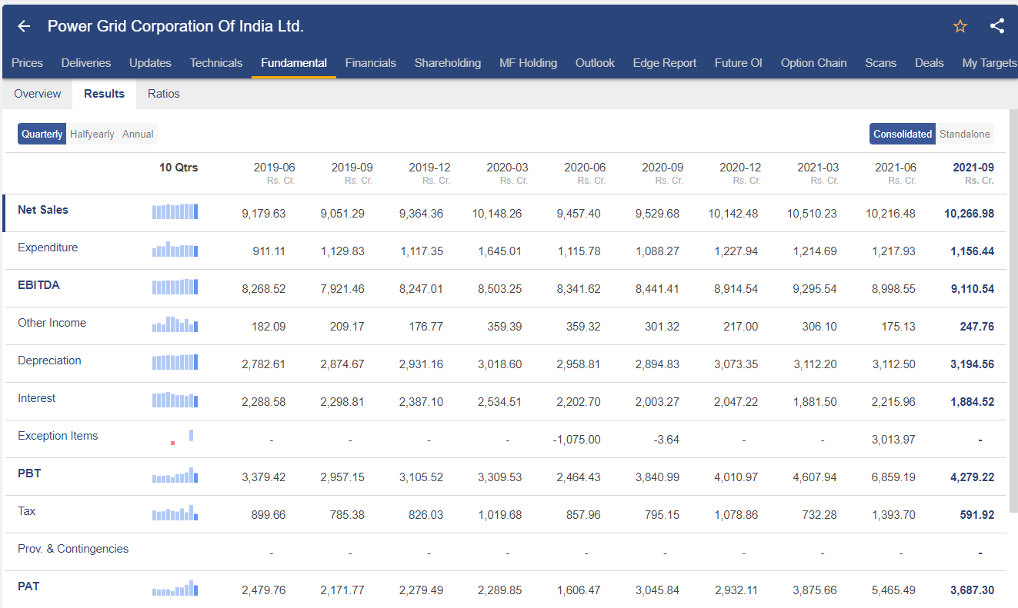Select the Results sub-tab
1018x608 pixels.
point(105,94)
